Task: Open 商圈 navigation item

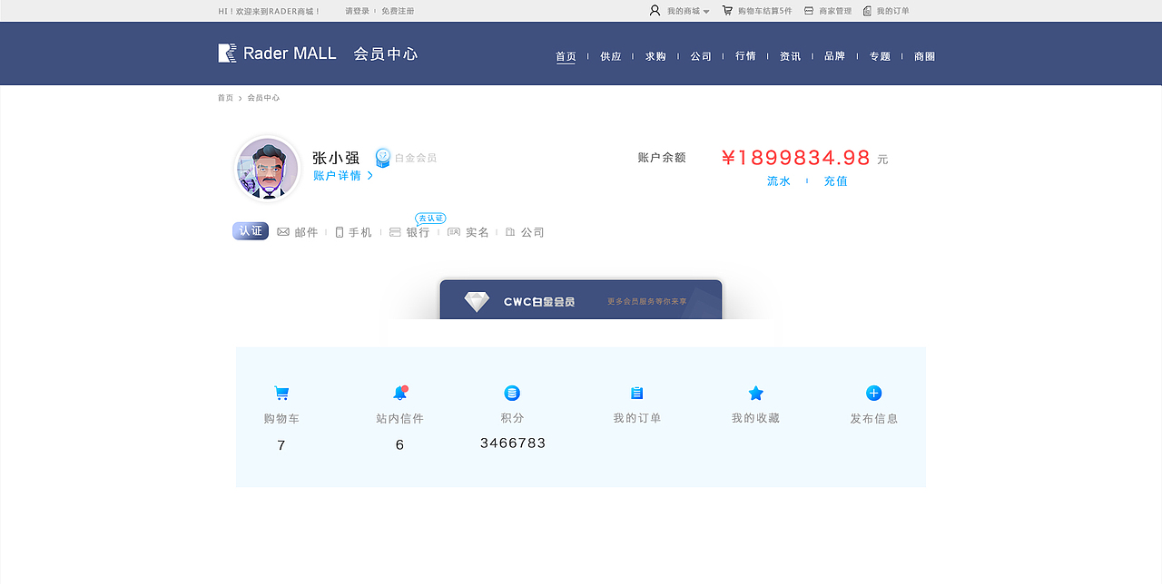Action: coord(925,56)
